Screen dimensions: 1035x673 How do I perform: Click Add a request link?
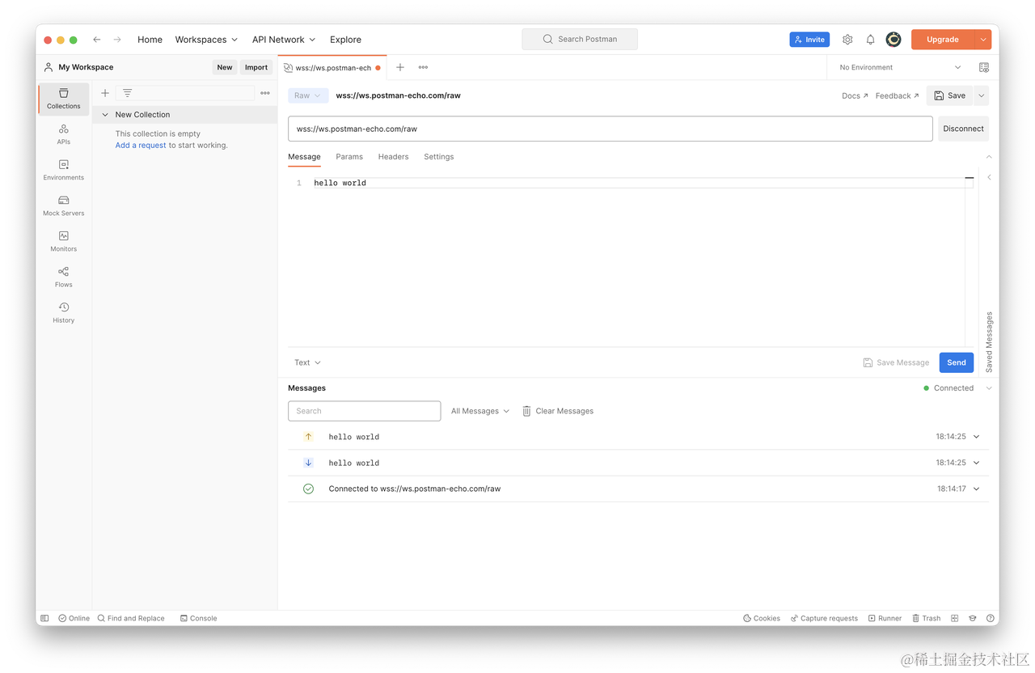tap(141, 146)
